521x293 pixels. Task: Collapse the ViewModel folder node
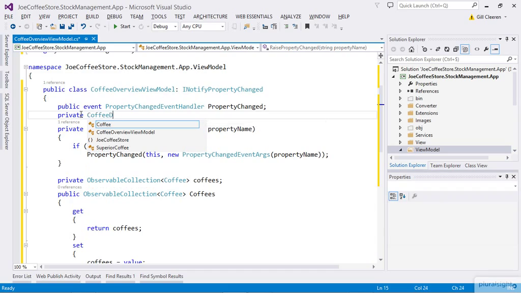pyautogui.click(x=400, y=150)
